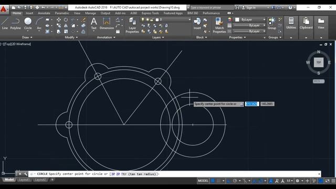Screen dimensions: 336x189
Task: Toggle snap mode in status bar
Action: coord(218,181)
